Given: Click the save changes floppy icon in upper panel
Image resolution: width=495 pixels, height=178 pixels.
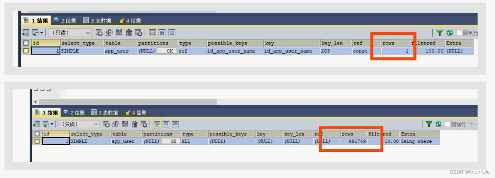Looking at the screenshot, I should tap(119, 33).
